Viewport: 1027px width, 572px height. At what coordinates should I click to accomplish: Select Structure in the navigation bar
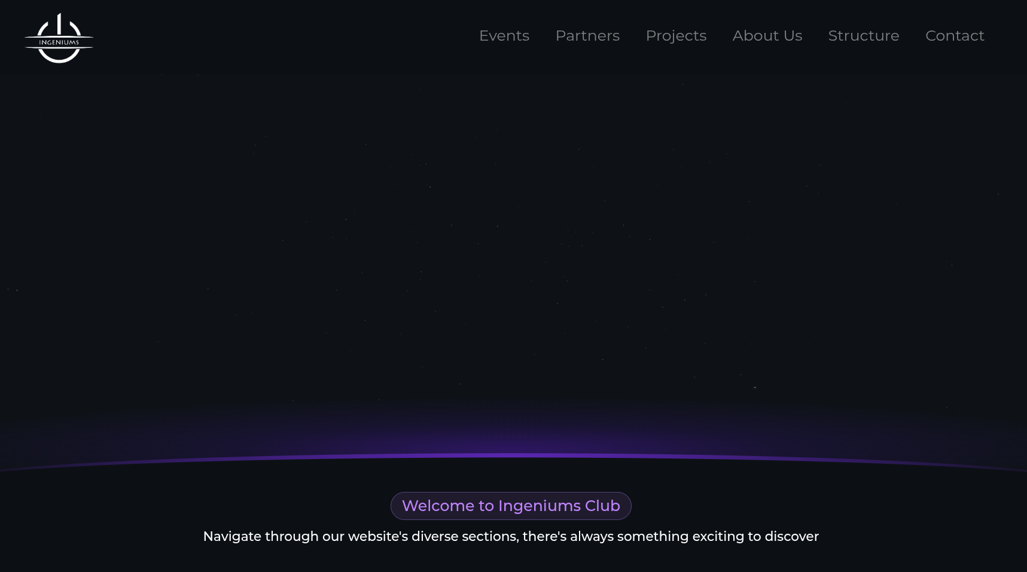(863, 36)
